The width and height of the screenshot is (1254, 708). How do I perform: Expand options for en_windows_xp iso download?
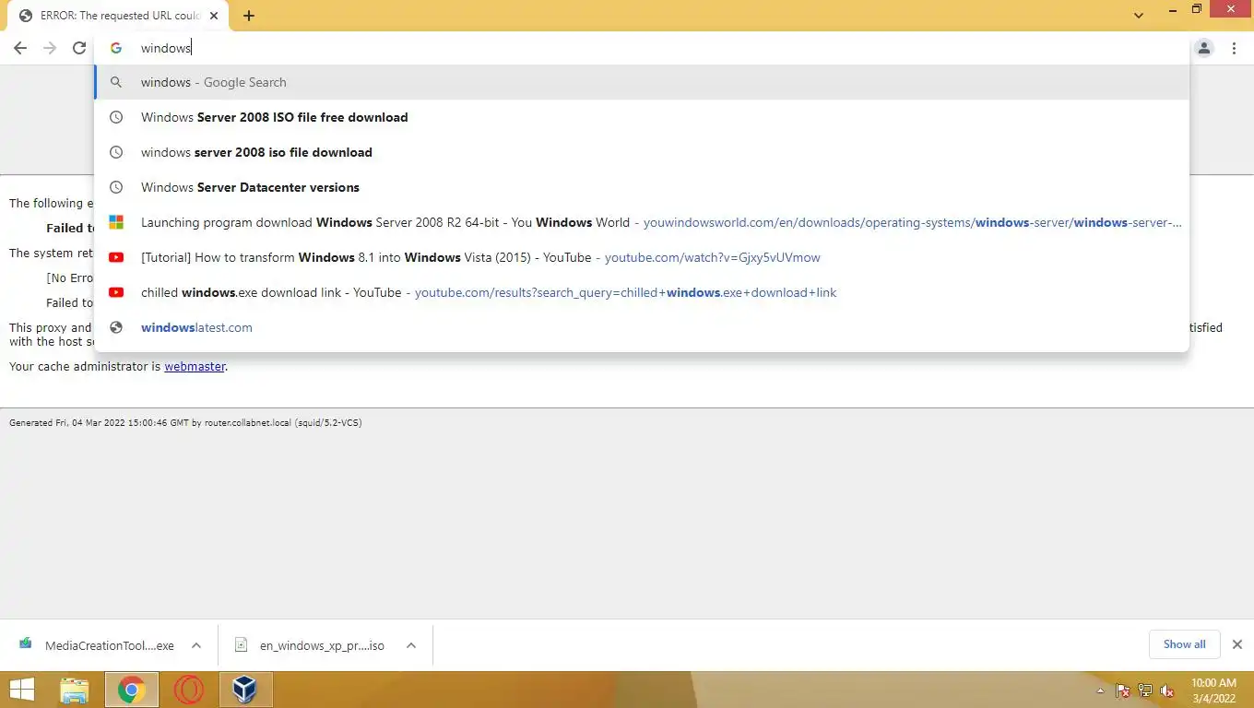coord(410,645)
